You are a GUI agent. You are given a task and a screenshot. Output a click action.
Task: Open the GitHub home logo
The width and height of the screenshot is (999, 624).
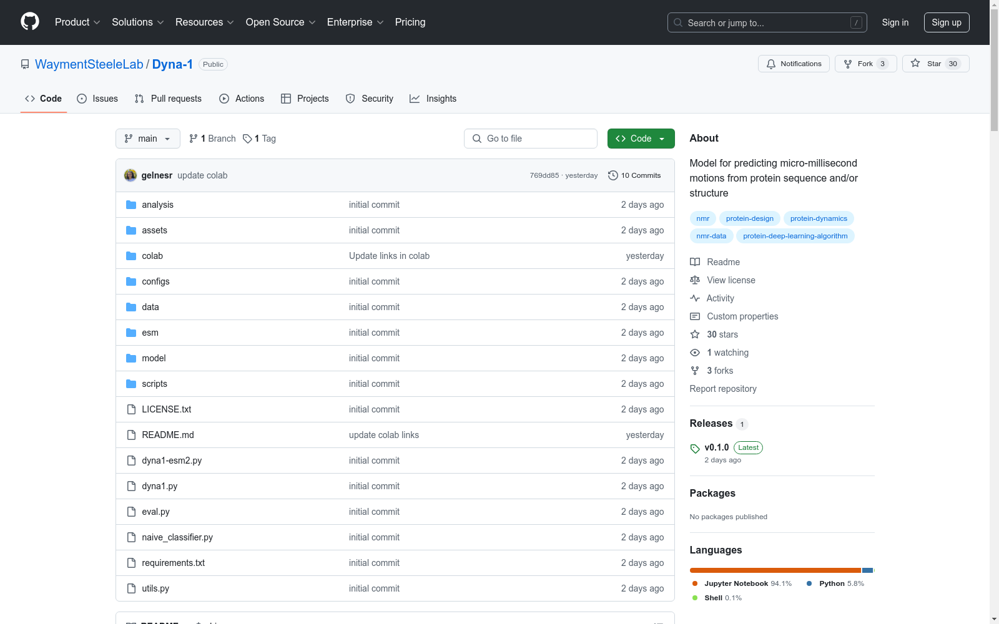coord(30,22)
